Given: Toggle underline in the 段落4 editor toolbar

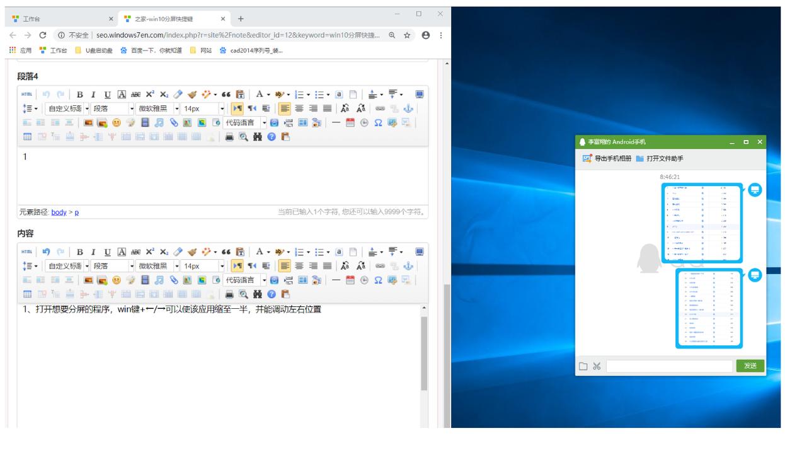Looking at the screenshot, I should click(108, 95).
